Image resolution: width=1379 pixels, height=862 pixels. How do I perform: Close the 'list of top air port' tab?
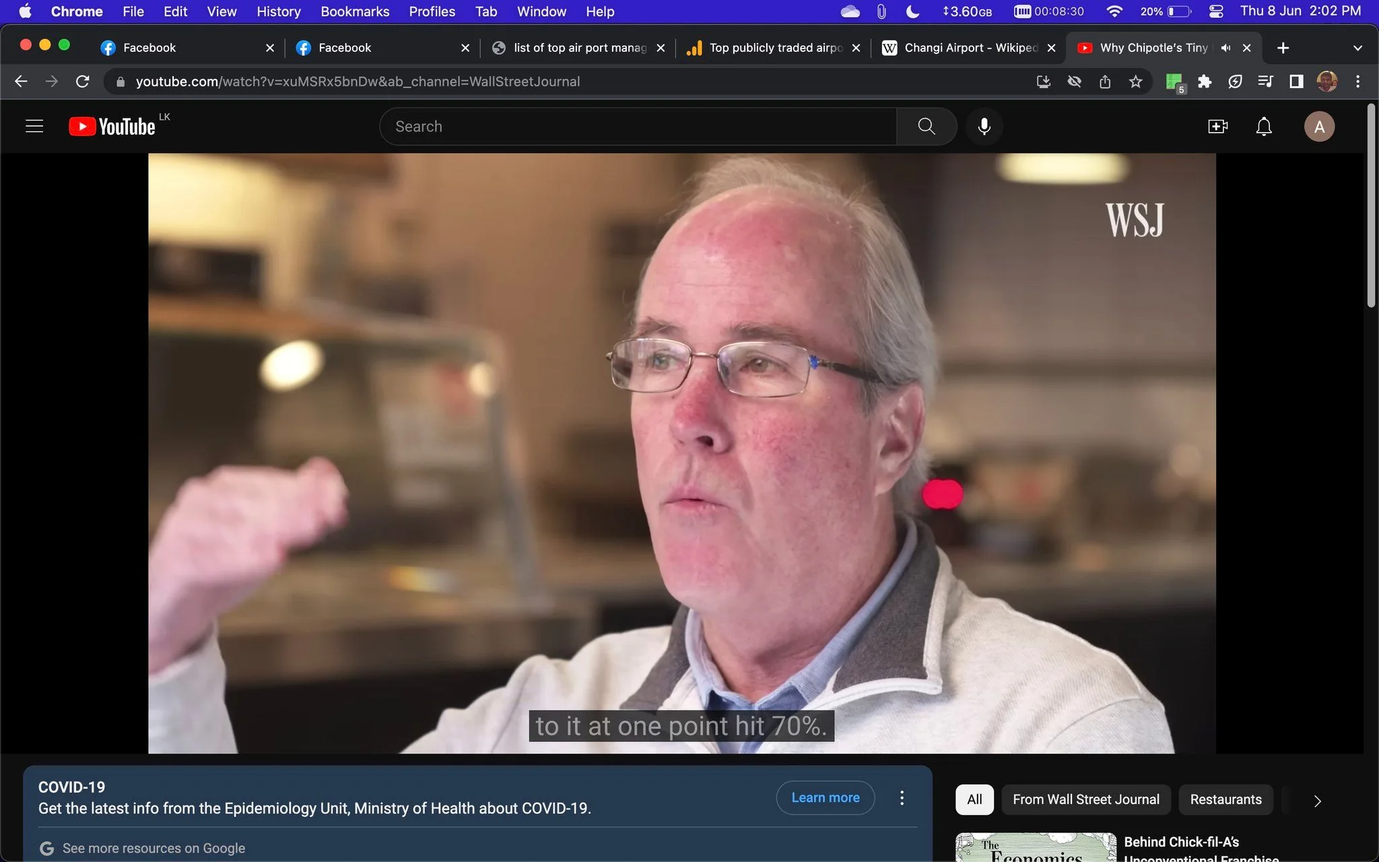pos(661,48)
